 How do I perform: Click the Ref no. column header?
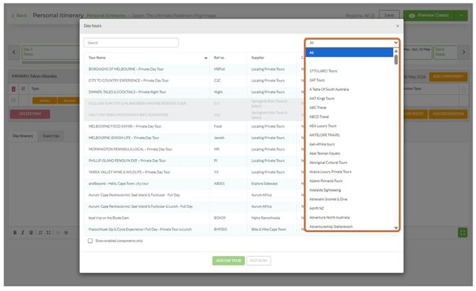pyautogui.click(x=219, y=57)
